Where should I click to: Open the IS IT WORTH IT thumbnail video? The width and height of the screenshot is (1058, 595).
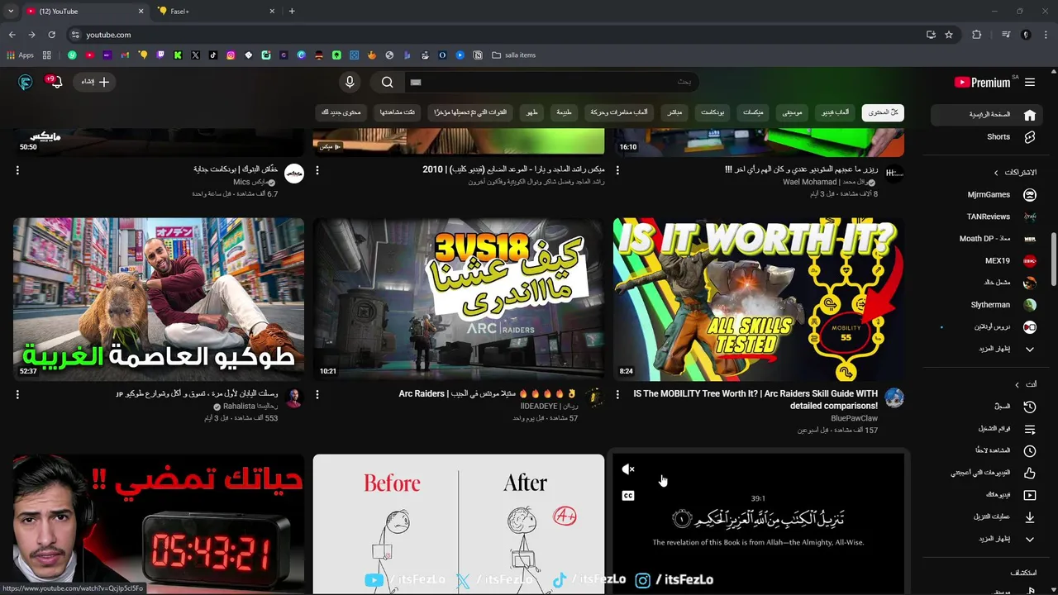pos(758,299)
